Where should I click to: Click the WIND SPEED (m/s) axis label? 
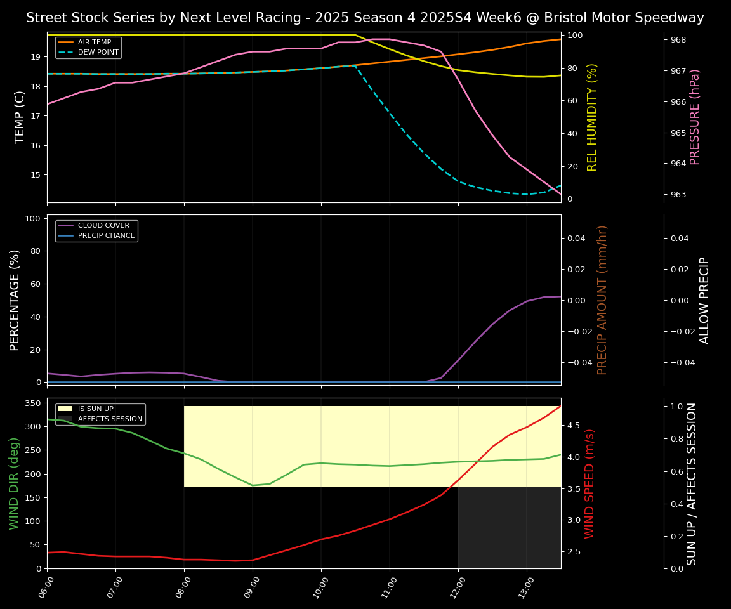[x=589, y=483]
